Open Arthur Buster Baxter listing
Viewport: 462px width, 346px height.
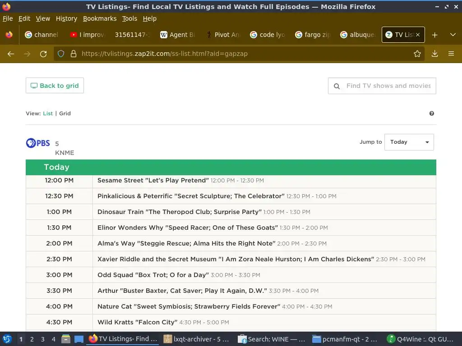pos(182,291)
